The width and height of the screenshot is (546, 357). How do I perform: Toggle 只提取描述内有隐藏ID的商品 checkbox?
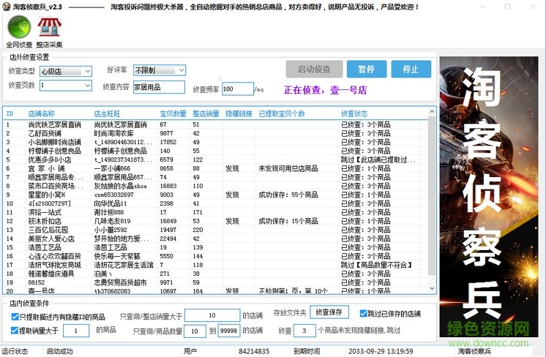coord(15,315)
